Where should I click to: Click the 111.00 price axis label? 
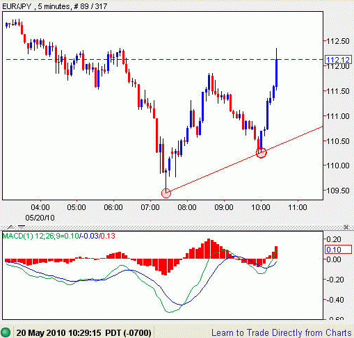pyautogui.click(x=338, y=116)
